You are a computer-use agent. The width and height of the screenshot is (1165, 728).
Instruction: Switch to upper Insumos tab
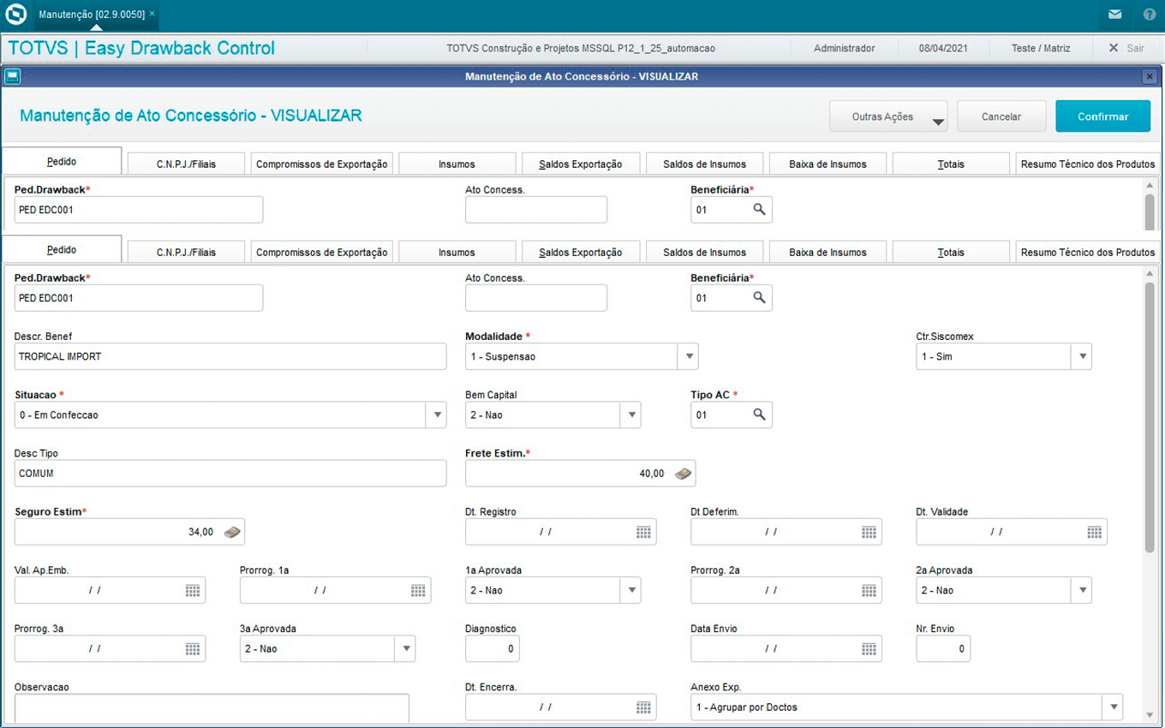click(x=457, y=164)
